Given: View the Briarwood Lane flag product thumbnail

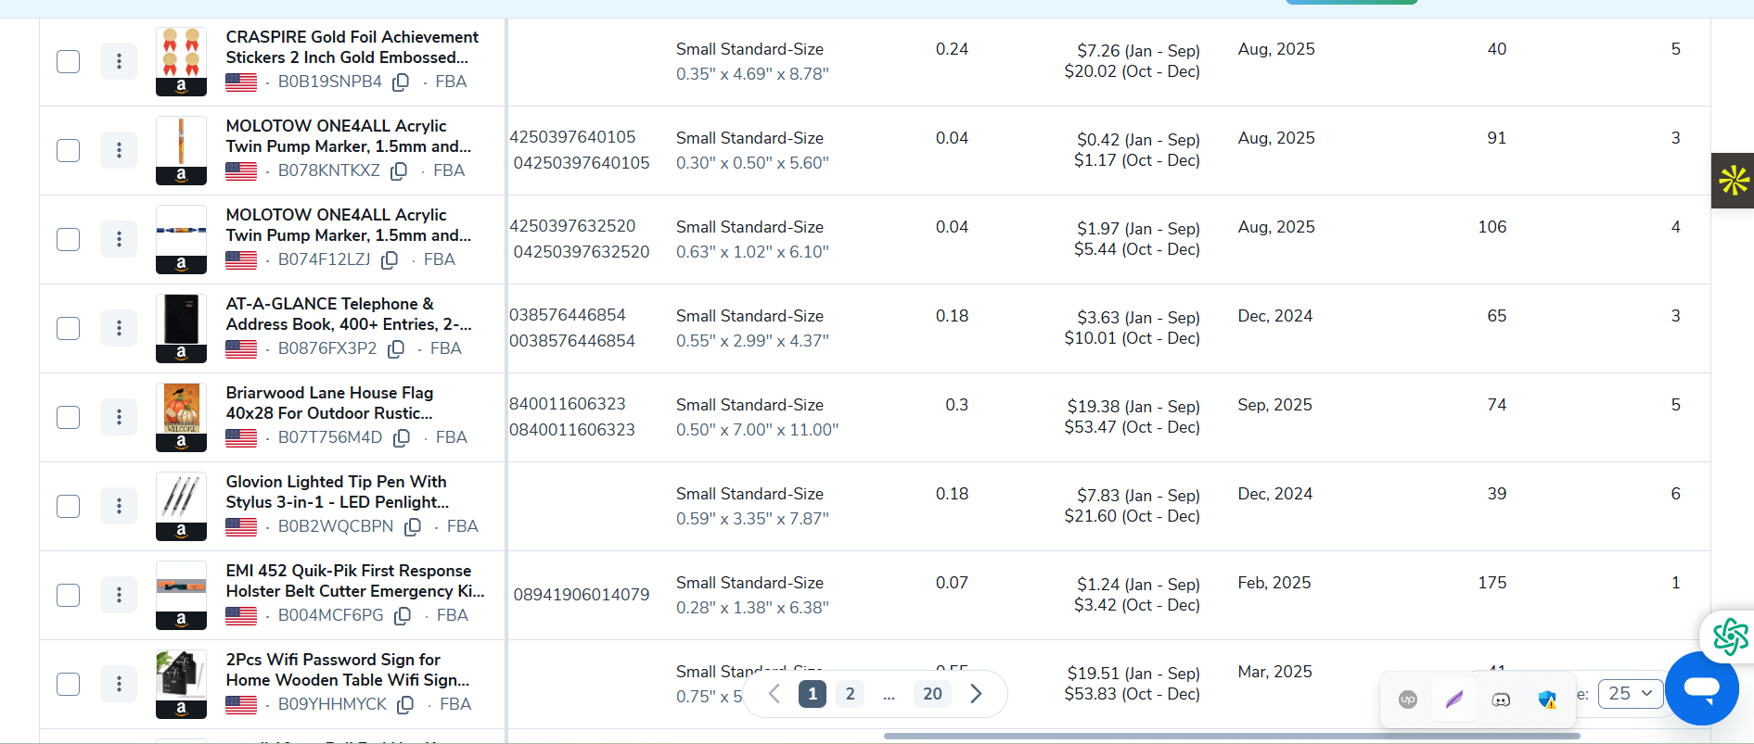Looking at the screenshot, I should (x=181, y=417).
